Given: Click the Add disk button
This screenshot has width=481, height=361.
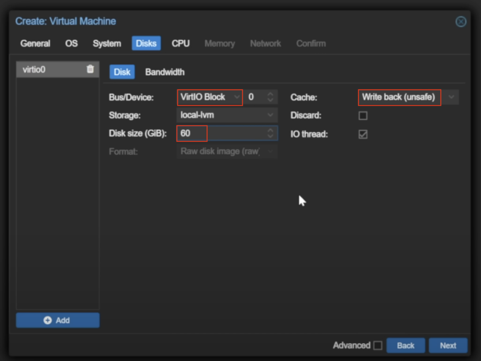Looking at the screenshot, I should (x=58, y=320).
